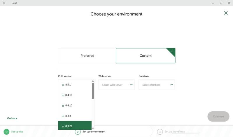Click download icon beside PHP 8.4.16
This screenshot has width=233, height=137.
tap(63, 95)
